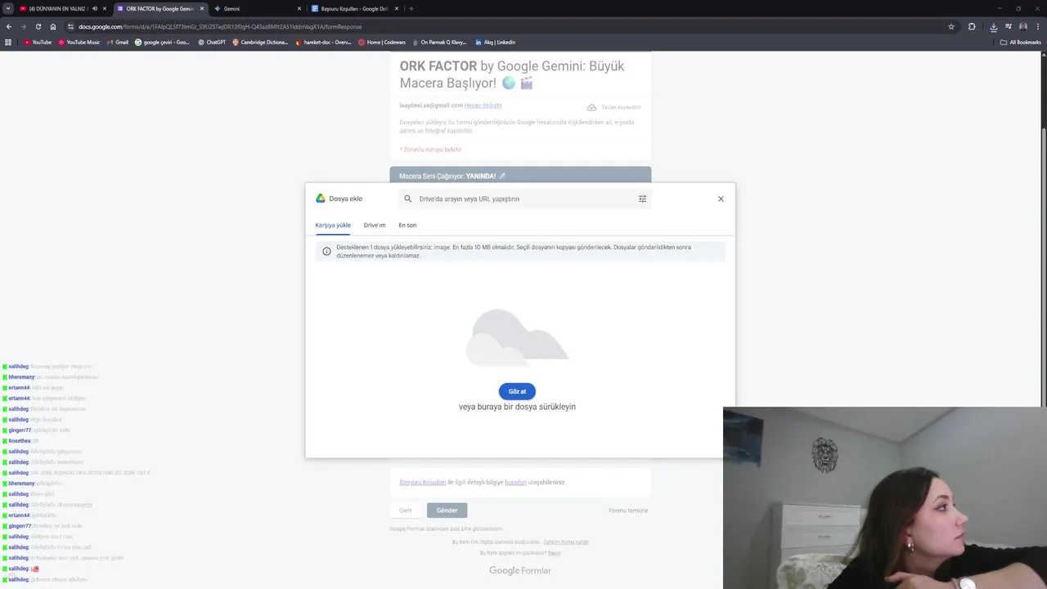Open the Chrome profile avatar
This screenshot has width=1047, height=589.
[1022, 26]
